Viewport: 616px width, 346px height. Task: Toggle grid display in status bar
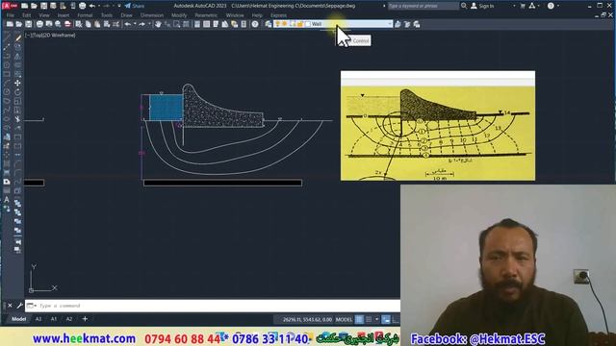359,320
